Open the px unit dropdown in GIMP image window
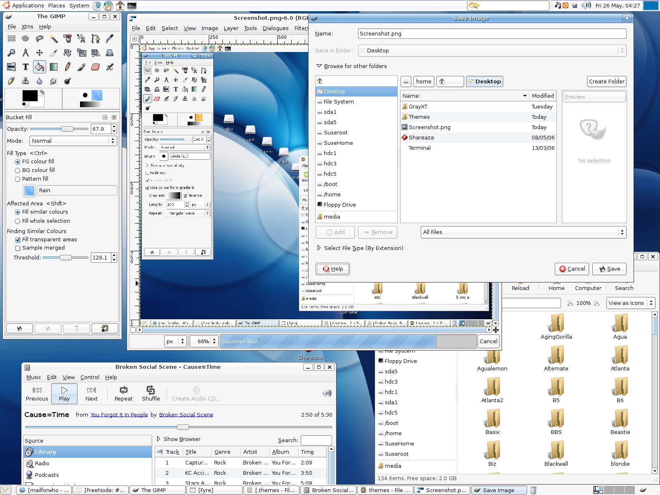This screenshot has height=495, width=660. coord(175,341)
